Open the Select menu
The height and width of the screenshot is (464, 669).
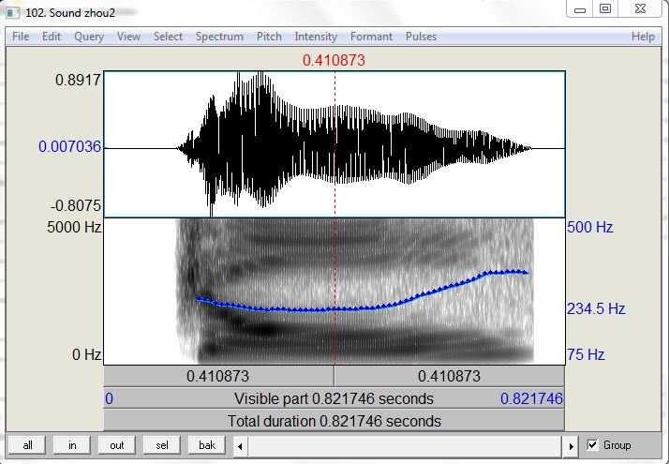pyautogui.click(x=168, y=37)
